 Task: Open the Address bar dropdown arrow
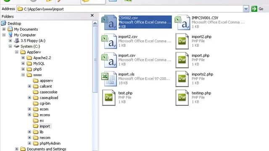click(246, 9)
